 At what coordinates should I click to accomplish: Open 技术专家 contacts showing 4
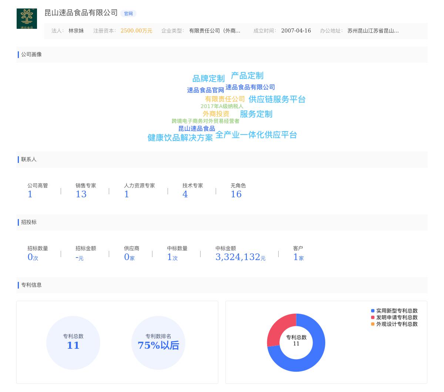185,194
